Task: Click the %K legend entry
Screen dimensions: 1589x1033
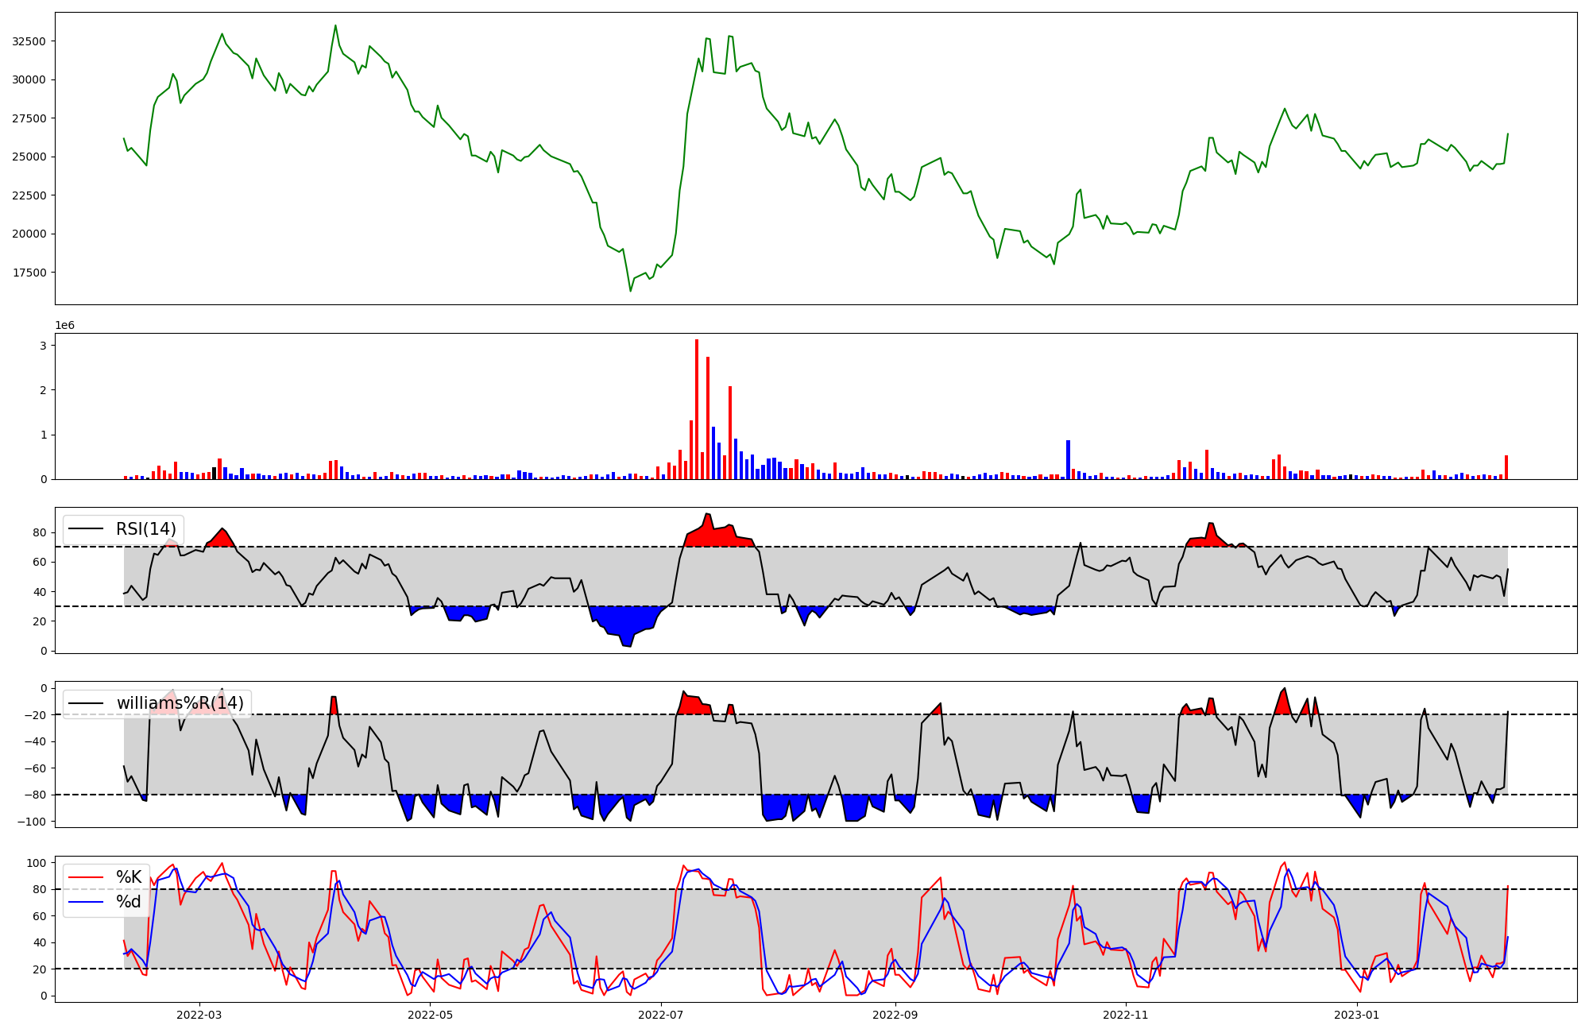Action: coord(129,877)
